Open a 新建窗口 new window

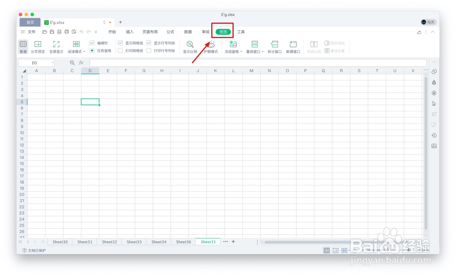[x=293, y=47]
